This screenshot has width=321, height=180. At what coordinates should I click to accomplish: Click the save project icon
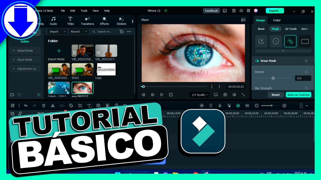234,11
